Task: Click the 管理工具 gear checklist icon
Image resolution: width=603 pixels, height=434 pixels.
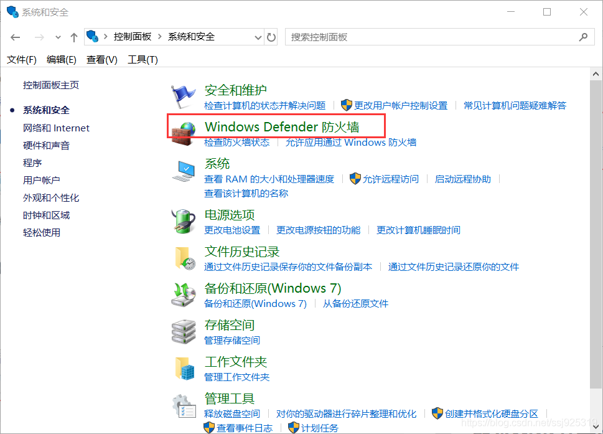Action: point(184,405)
